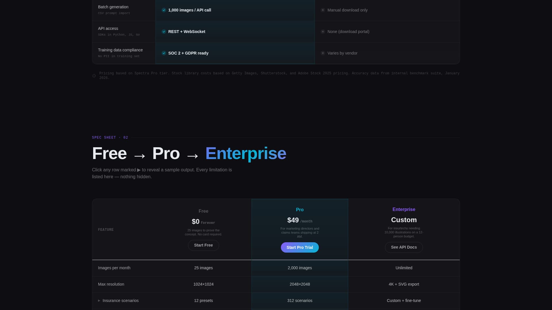Click the "2,000 images" cell under Pro
The height and width of the screenshot is (310, 552).
300,268
